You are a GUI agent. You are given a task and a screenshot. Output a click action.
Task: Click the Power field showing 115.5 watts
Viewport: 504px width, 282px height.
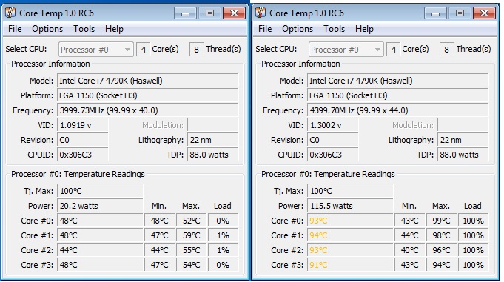[x=350, y=206]
